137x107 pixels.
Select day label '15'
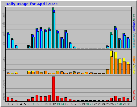click(67, 104)
